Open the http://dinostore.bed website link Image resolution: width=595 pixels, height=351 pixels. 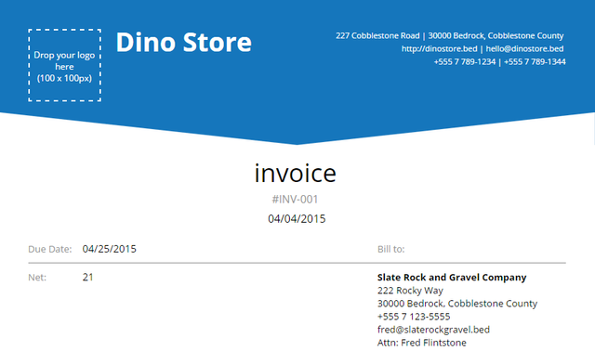click(x=440, y=49)
